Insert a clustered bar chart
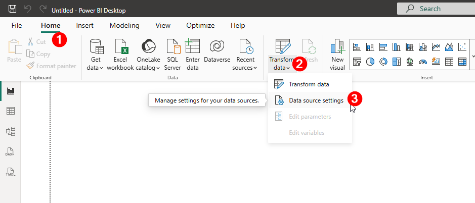 point(383,47)
